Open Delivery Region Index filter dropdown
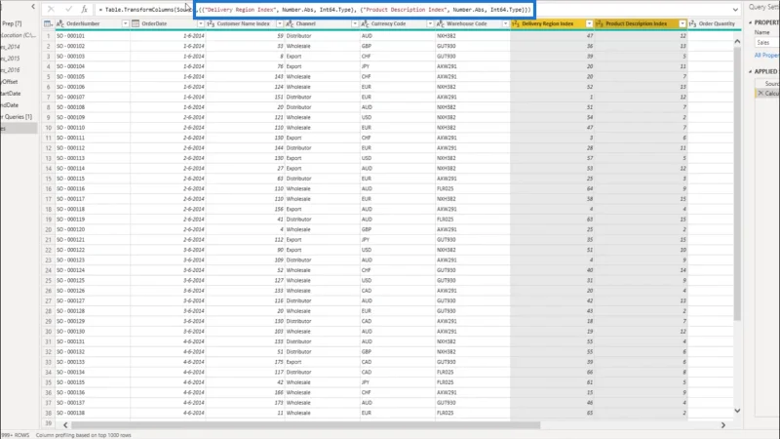 589,23
